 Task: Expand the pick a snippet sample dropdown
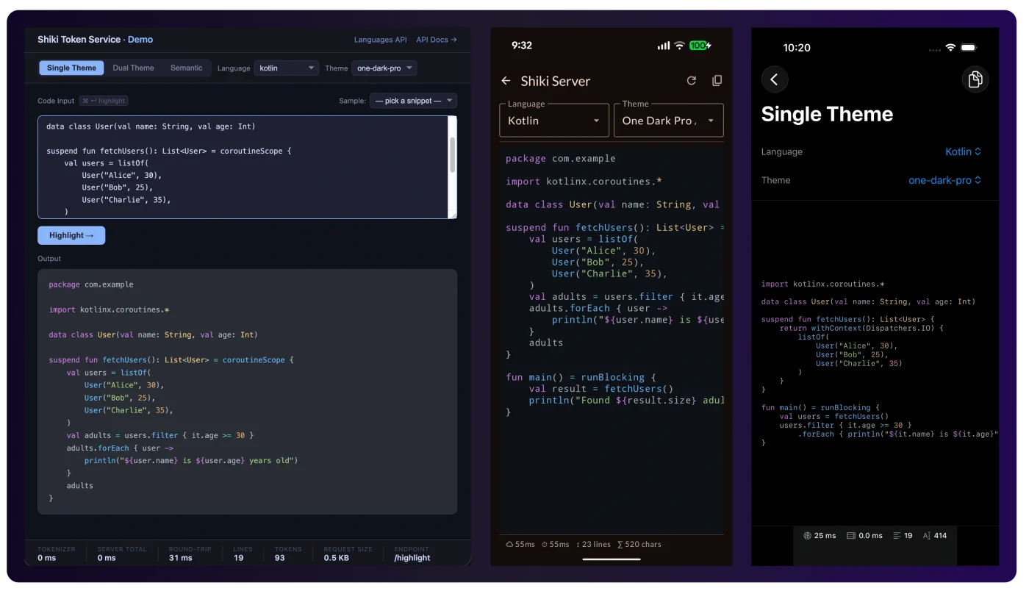pyautogui.click(x=413, y=101)
